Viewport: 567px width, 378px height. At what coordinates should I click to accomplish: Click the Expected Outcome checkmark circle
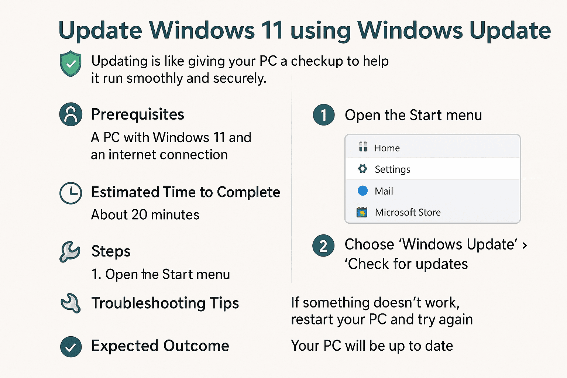(71, 347)
